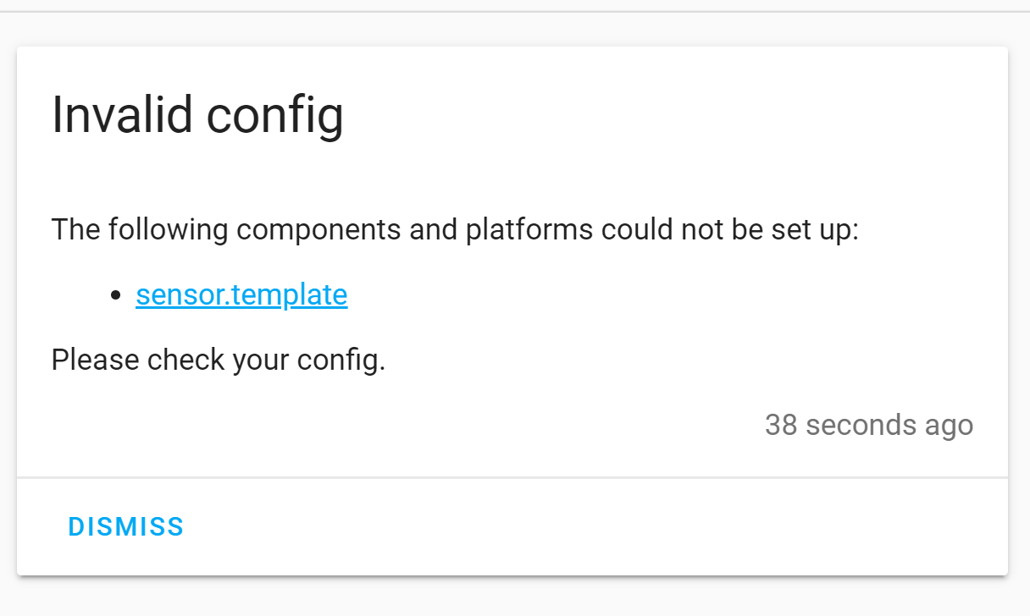
Task: Select the 38 seconds ago timestamp
Action: click(x=869, y=425)
